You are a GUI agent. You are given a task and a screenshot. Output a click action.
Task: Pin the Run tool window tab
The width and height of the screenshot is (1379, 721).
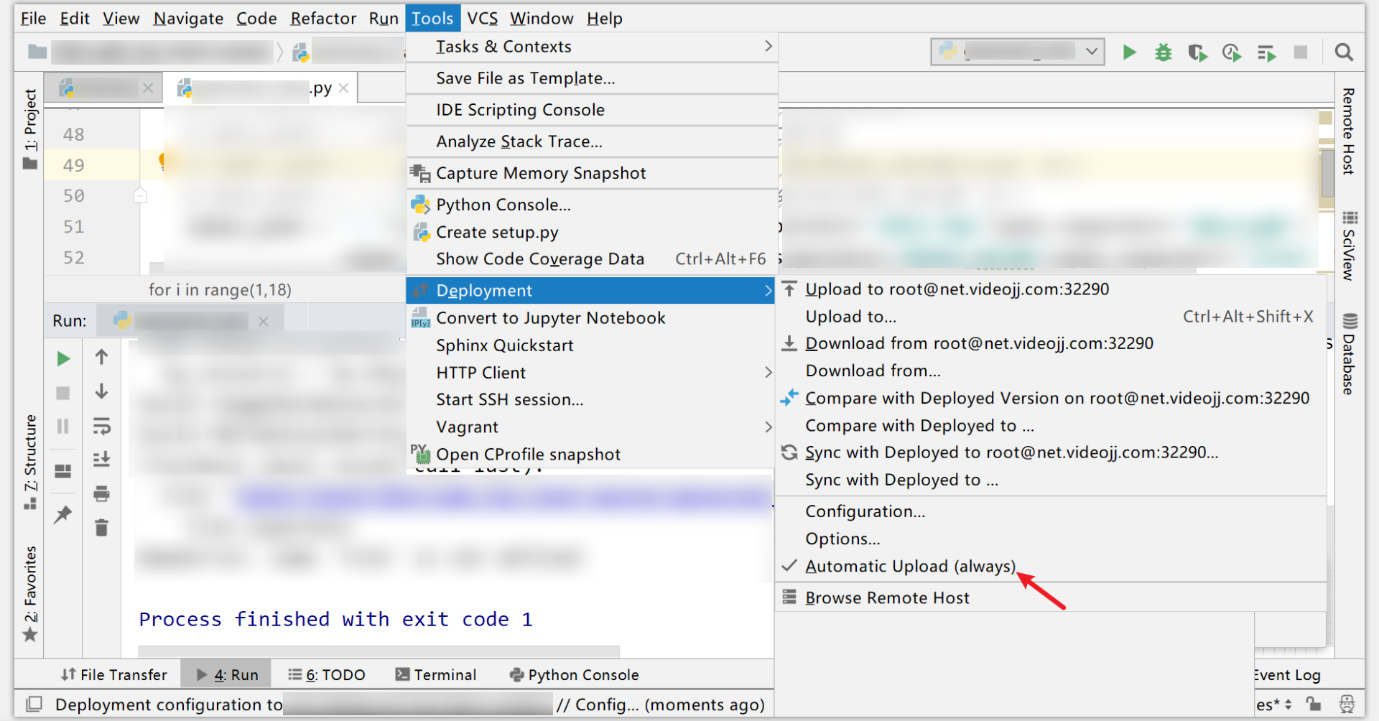pos(62,514)
